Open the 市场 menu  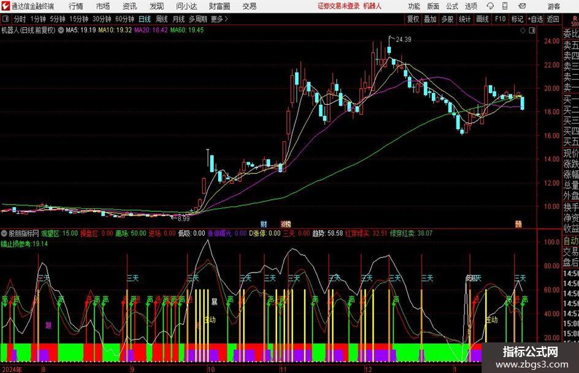point(103,6)
